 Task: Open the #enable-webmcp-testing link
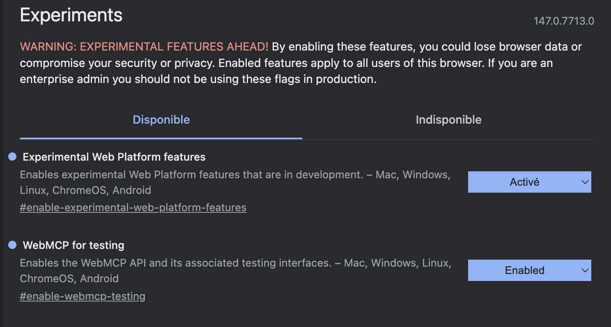(82, 296)
